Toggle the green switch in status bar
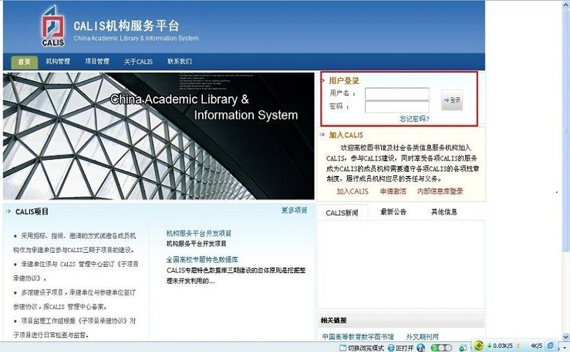The image size is (570, 352). coord(440,347)
